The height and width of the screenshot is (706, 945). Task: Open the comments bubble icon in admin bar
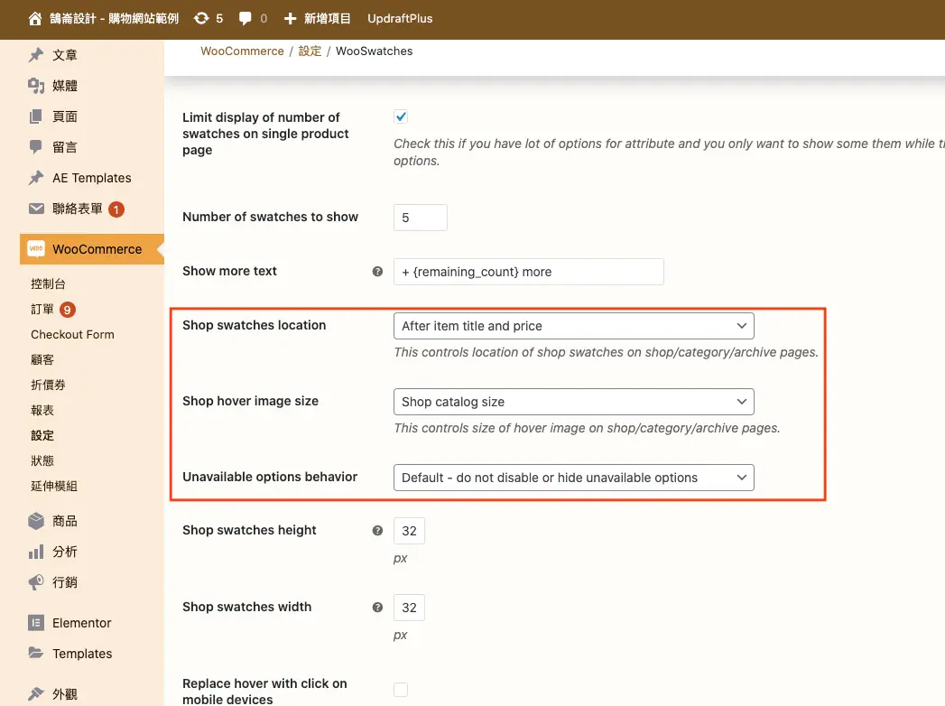245,19
